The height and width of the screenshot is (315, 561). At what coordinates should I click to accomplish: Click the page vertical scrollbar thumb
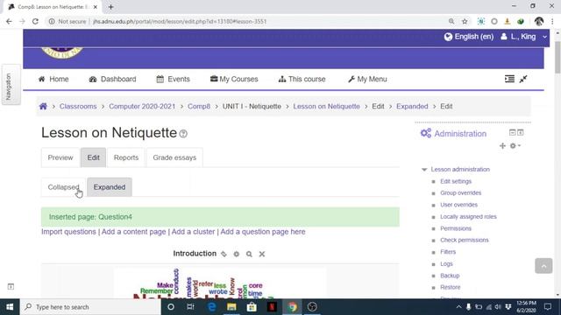(x=557, y=57)
